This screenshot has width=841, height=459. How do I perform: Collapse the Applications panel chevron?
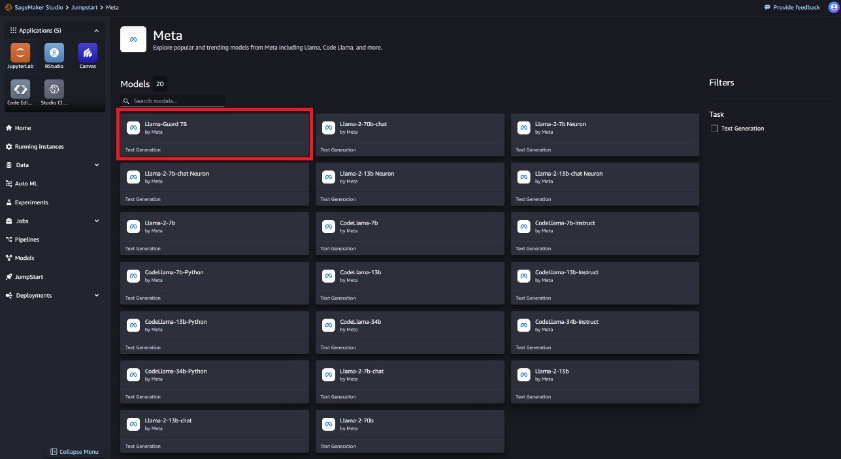pyautogui.click(x=97, y=31)
